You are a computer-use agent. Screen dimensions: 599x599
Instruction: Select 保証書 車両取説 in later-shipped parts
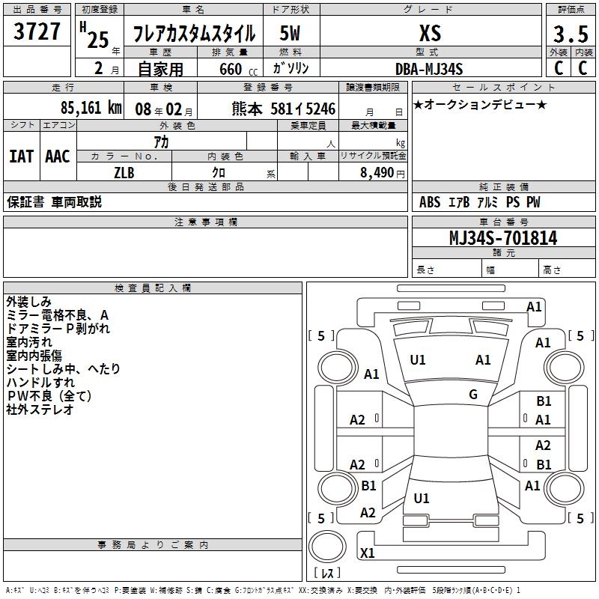pos(54,202)
